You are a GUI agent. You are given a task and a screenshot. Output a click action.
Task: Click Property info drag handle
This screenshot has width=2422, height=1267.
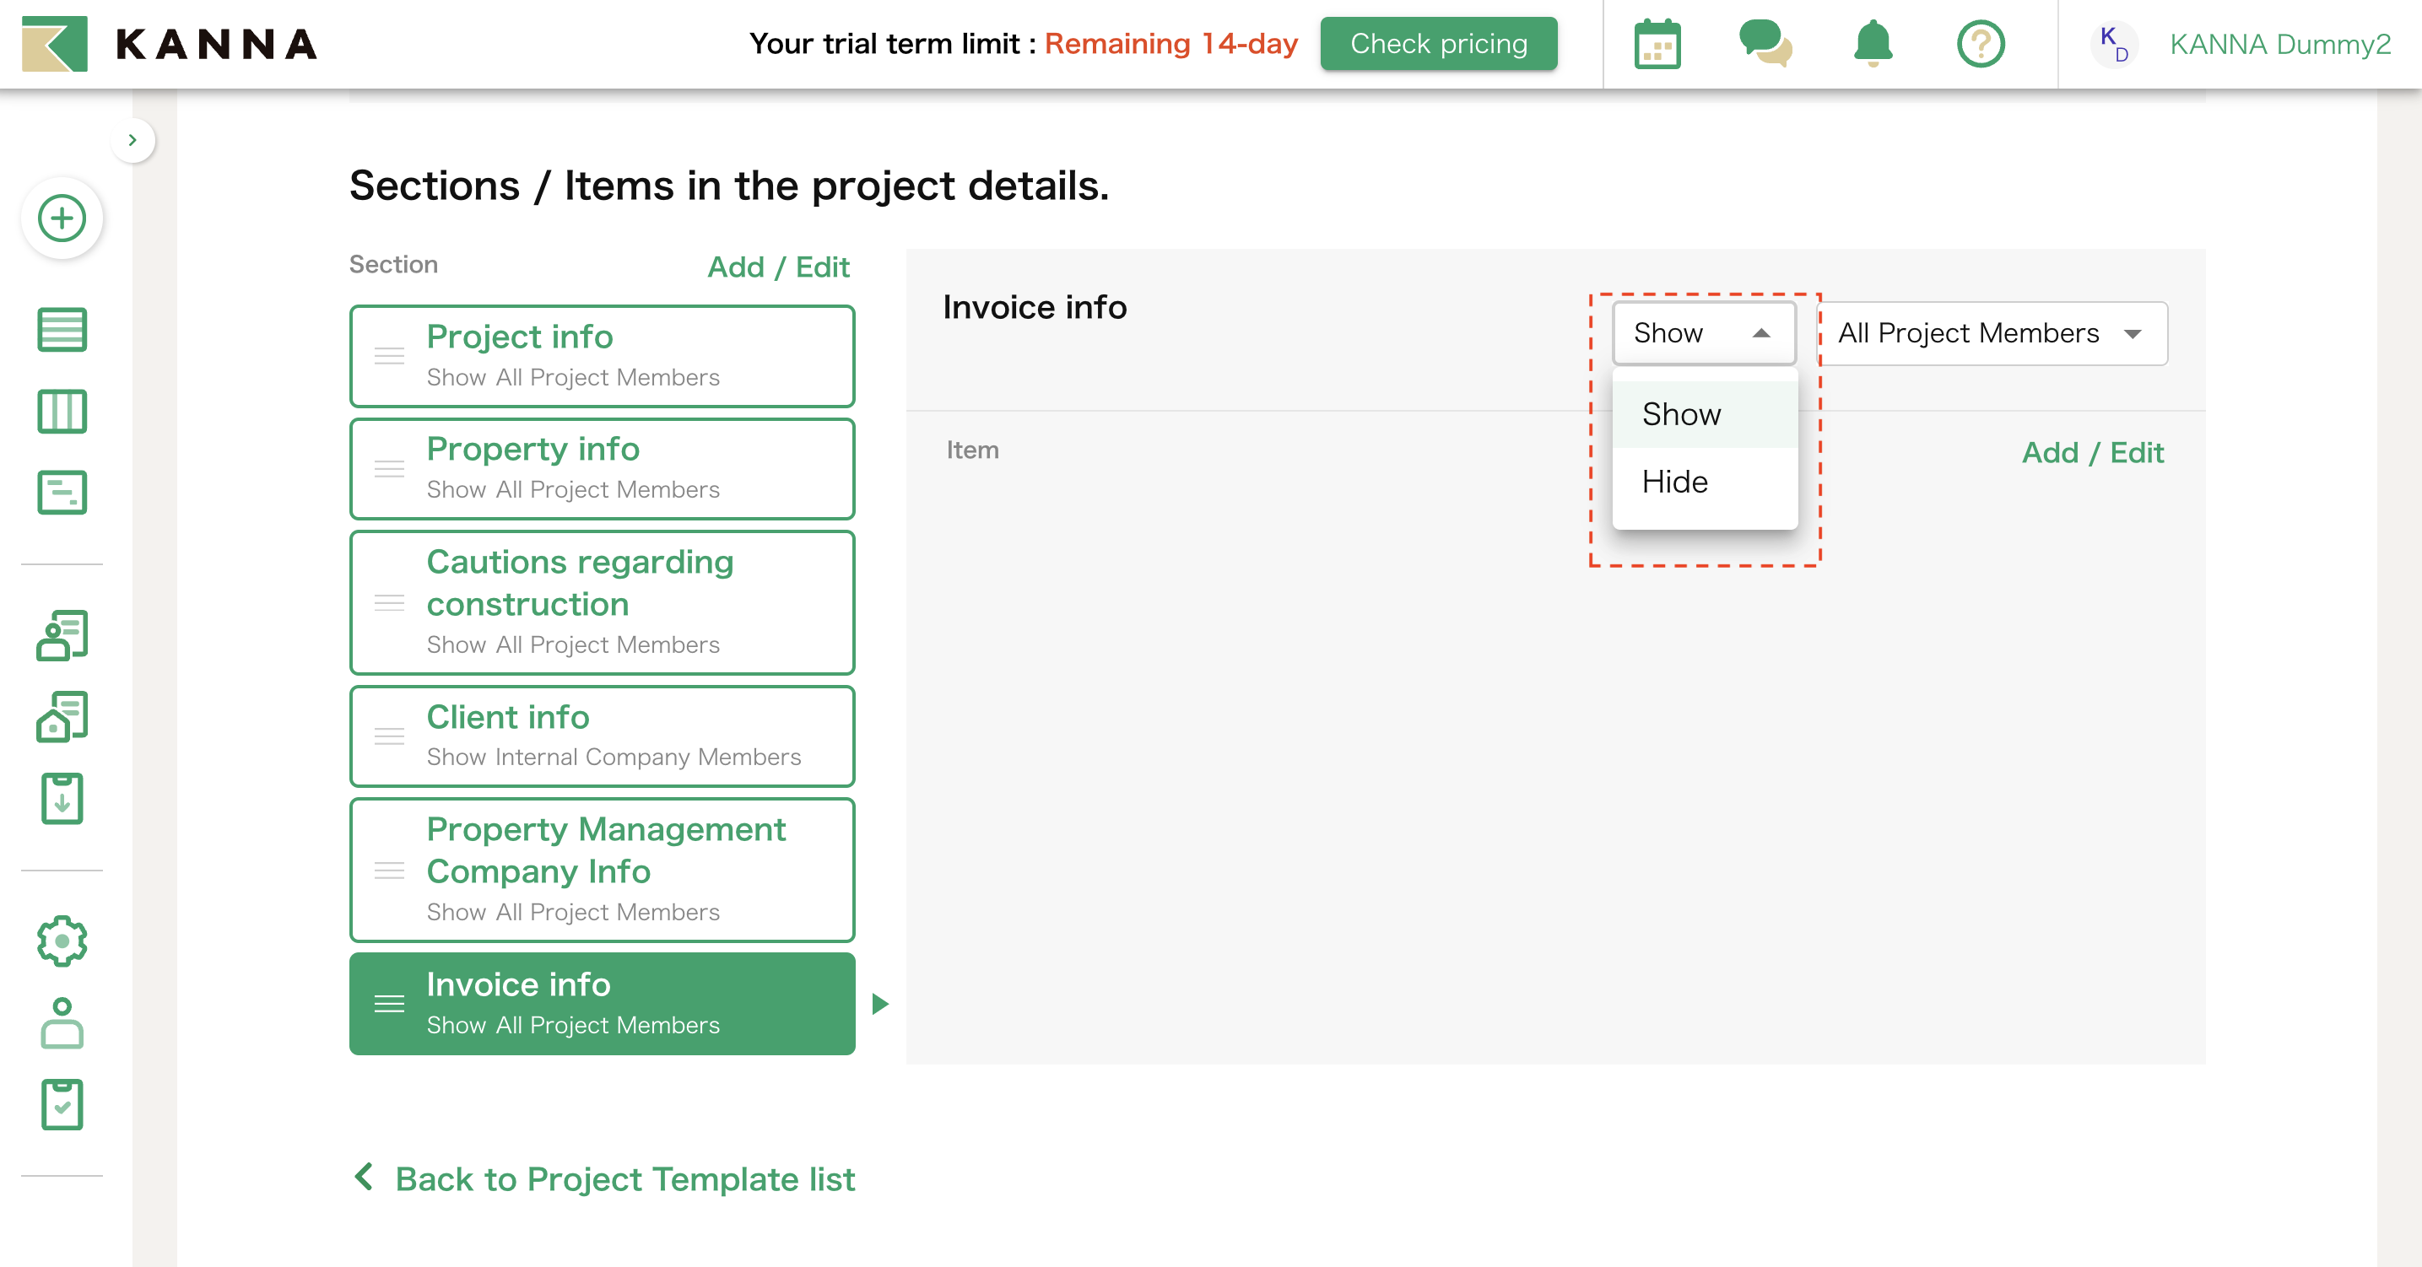pyautogui.click(x=389, y=469)
